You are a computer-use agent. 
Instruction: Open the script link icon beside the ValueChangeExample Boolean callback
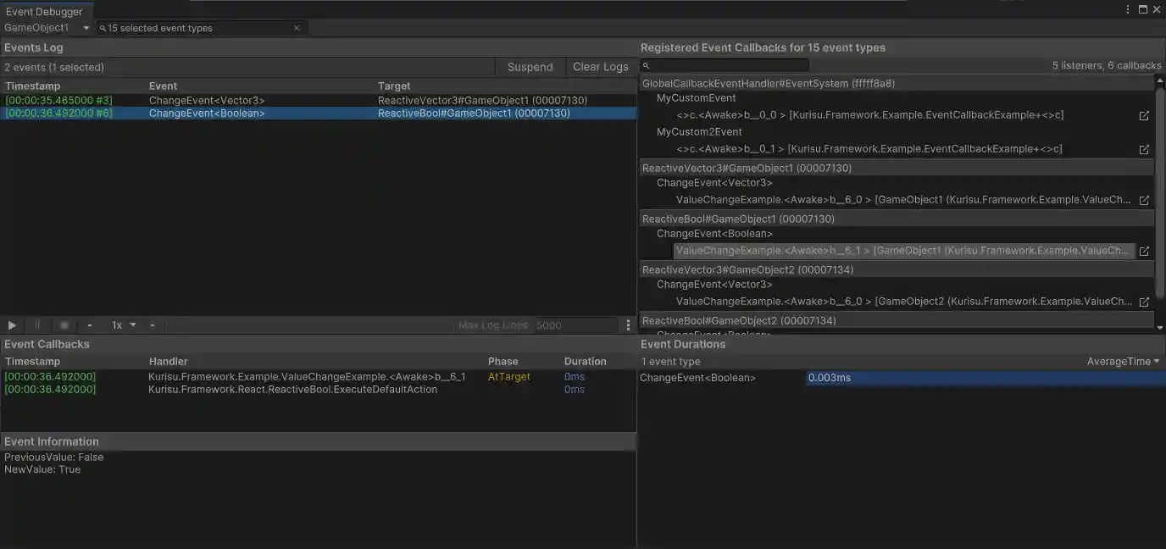pos(1144,251)
